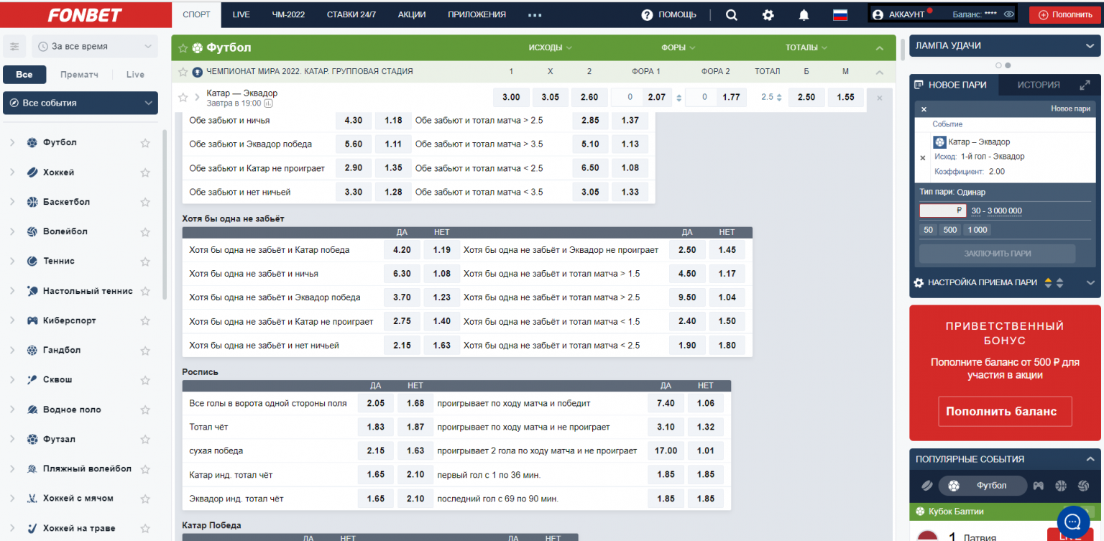
Task: Click the 3.00 odds for Катар win
Action: click(511, 97)
